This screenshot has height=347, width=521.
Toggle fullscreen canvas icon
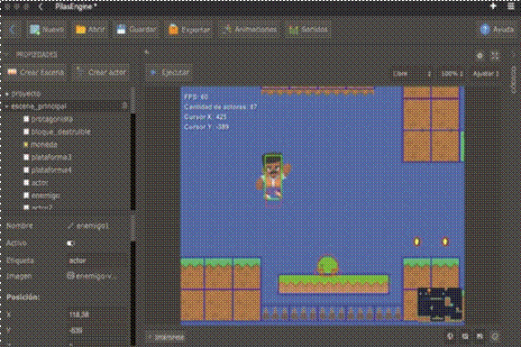coord(495,56)
